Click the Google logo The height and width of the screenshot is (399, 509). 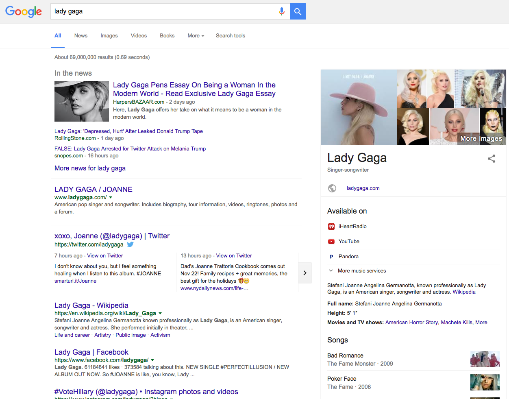tap(24, 11)
